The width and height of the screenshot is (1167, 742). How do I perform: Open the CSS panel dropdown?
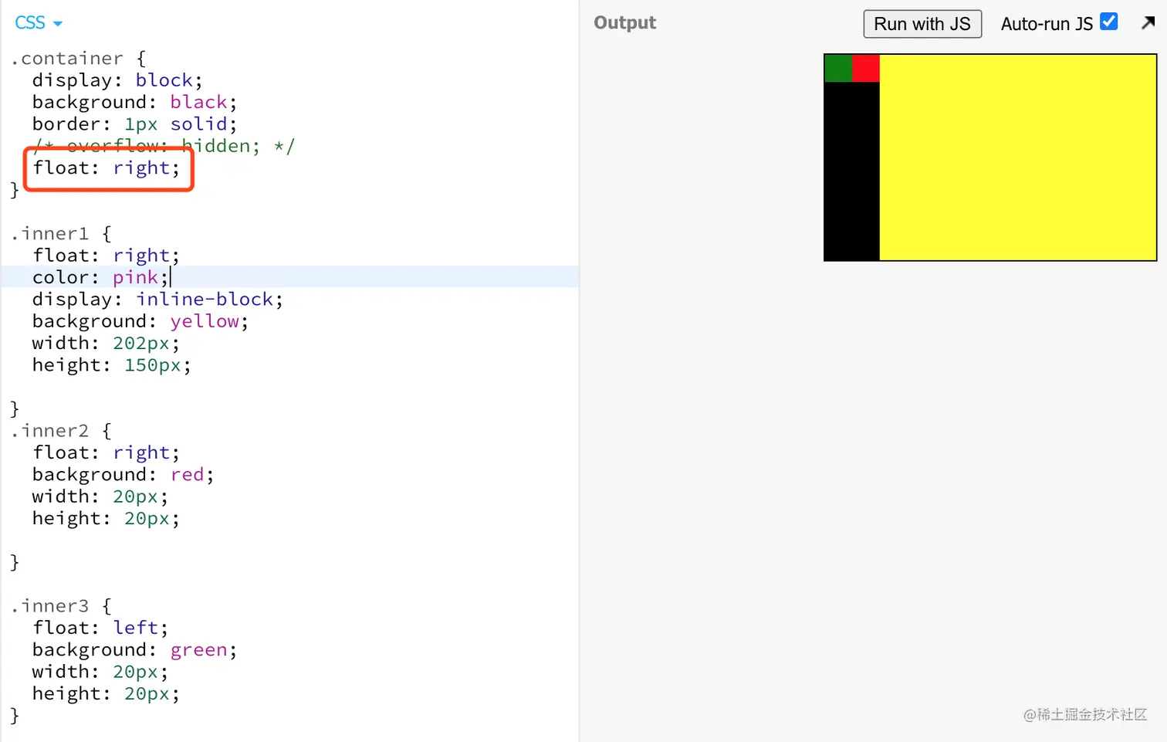coord(38,23)
